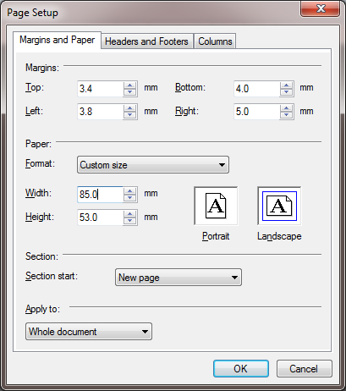Increase the Left margin with up arrow
The height and width of the screenshot is (391, 346).
pyautogui.click(x=130, y=108)
